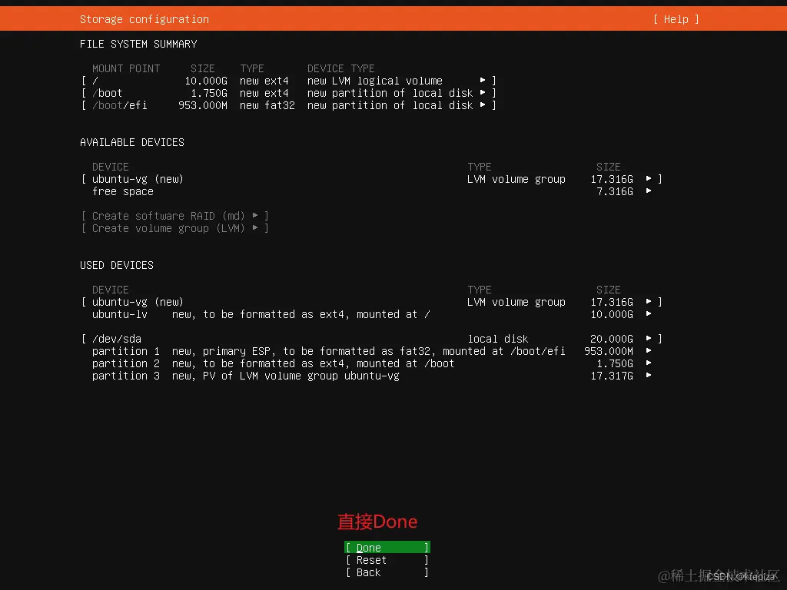Select the /boot/efi mount point text

119,105
